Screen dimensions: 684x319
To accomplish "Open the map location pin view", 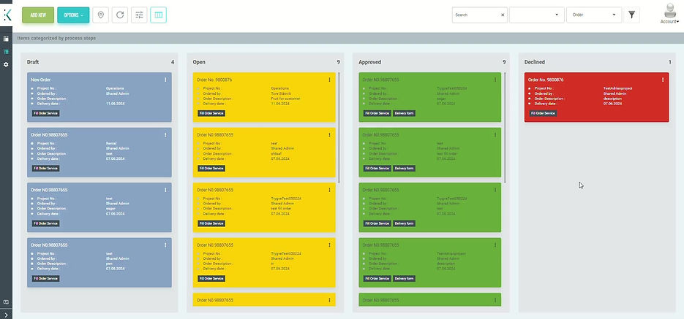I will pyautogui.click(x=101, y=15).
